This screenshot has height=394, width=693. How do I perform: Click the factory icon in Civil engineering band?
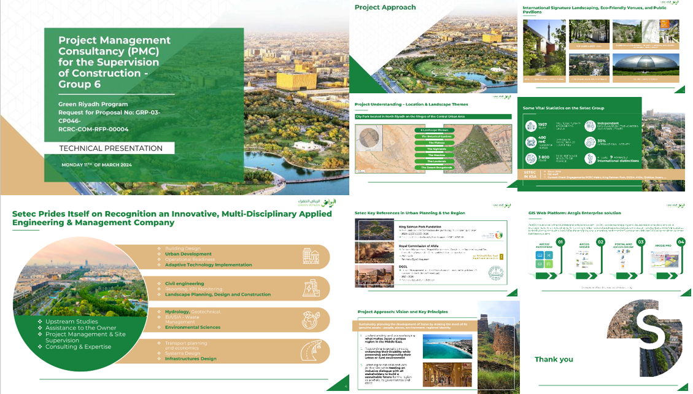click(x=311, y=288)
